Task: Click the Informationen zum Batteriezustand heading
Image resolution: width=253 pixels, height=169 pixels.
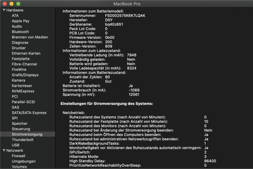Action: pyautogui.click(x=94, y=73)
